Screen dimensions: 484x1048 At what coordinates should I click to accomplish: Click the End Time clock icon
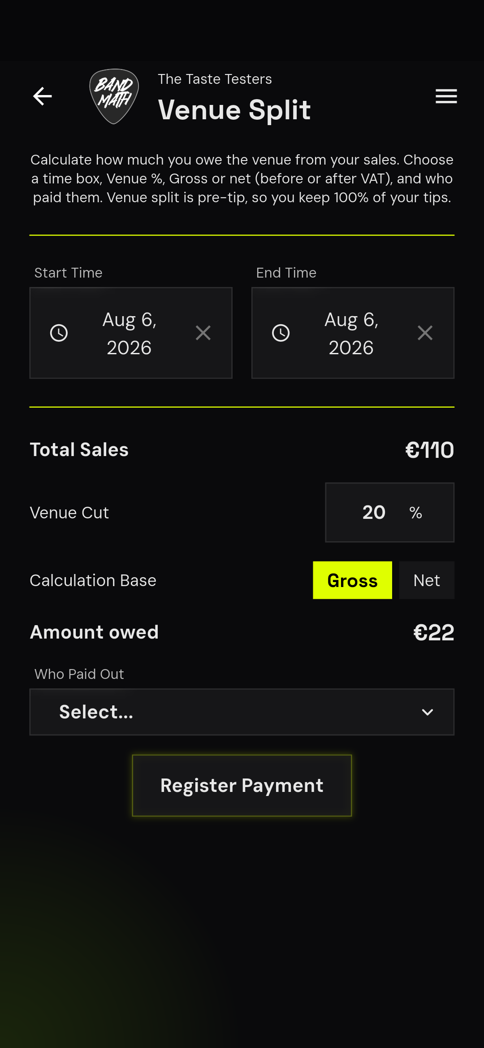click(x=281, y=333)
